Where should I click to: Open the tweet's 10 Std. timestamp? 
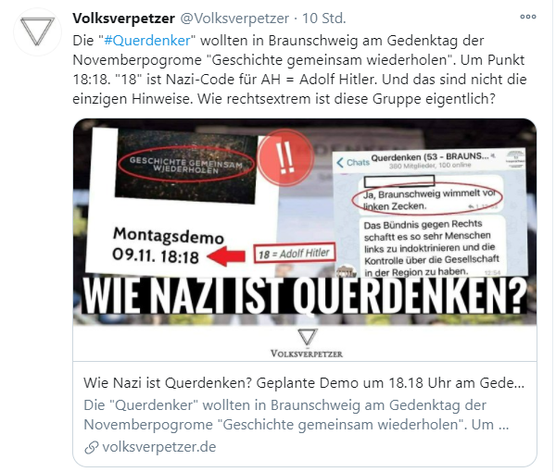(323, 19)
